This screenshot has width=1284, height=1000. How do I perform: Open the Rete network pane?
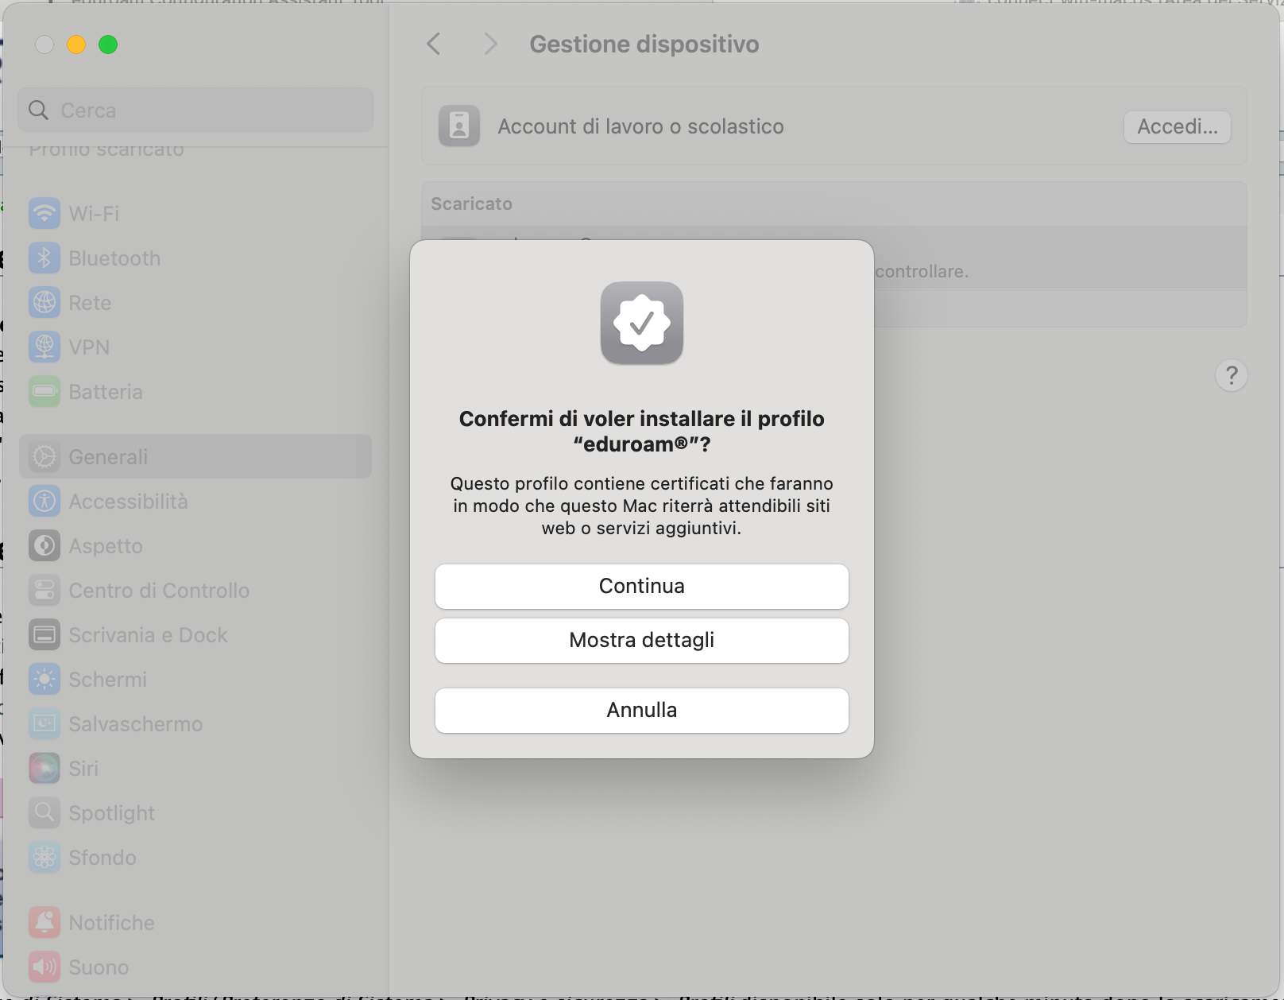point(90,303)
